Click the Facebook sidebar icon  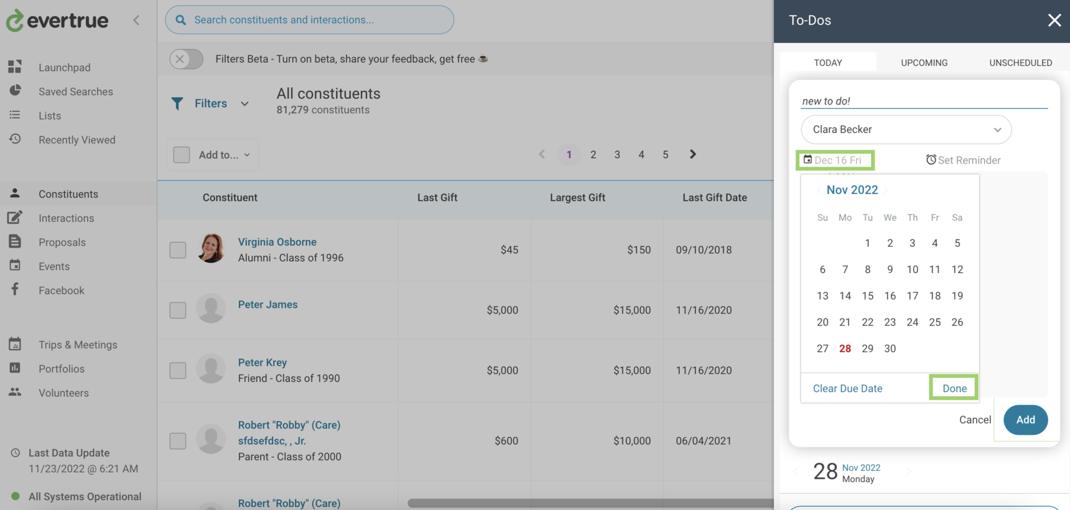click(15, 290)
